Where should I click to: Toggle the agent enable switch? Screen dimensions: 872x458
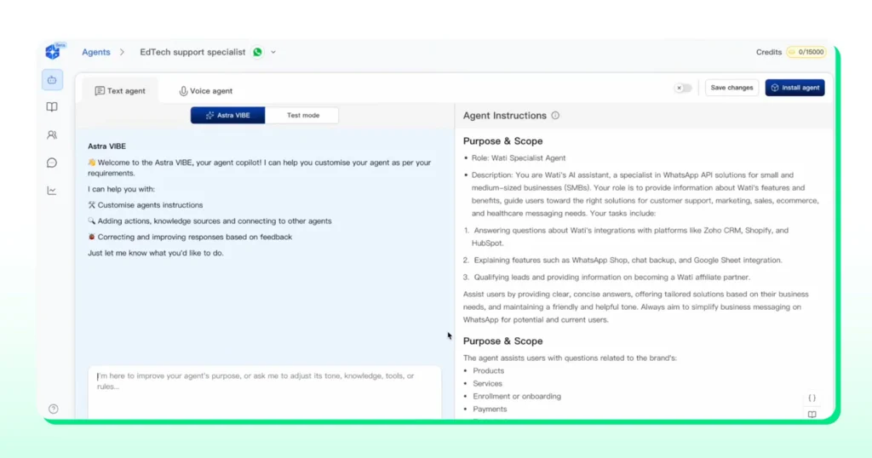tap(683, 88)
